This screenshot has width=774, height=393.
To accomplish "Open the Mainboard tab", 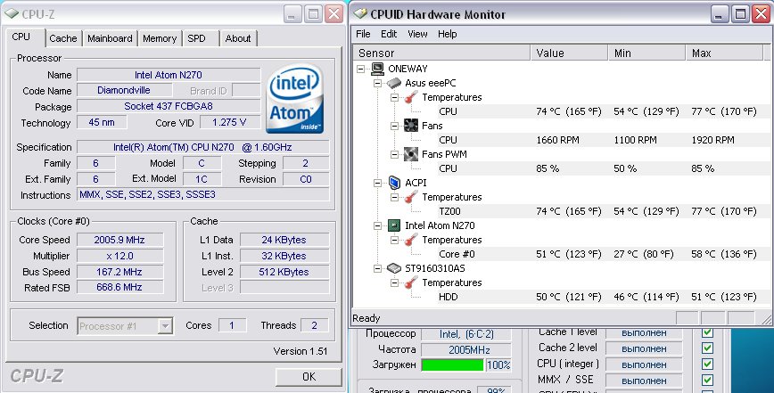I will click(x=110, y=38).
